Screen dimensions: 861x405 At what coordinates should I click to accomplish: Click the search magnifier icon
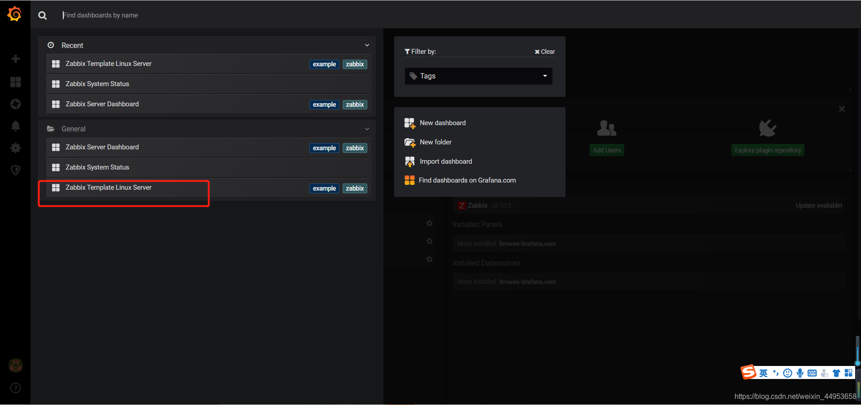pyautogui.click(x=43, y=15)
